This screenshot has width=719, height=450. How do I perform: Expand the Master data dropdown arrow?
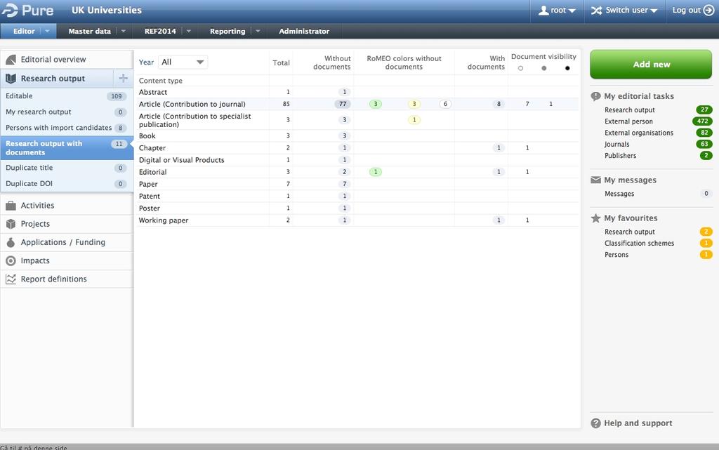123,31
